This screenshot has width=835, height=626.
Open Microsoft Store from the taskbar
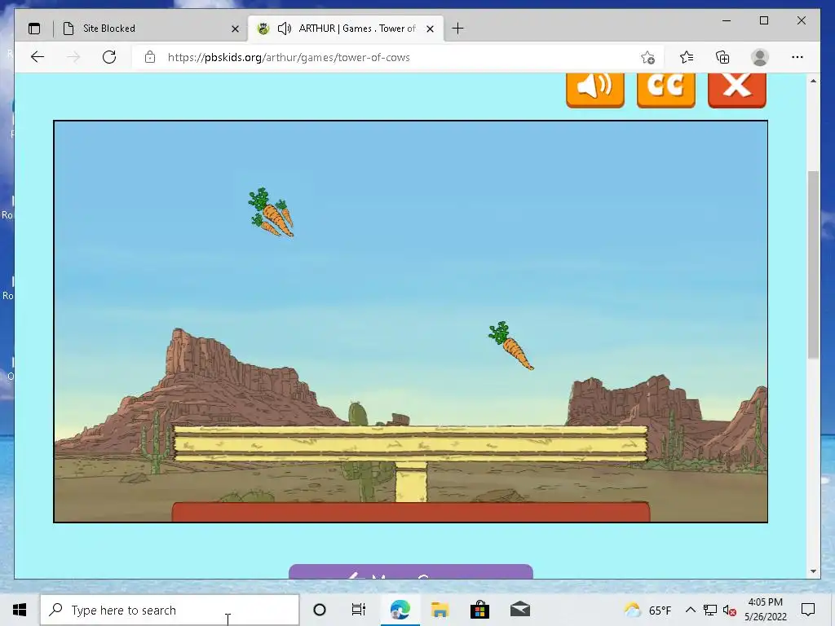(x=479, y=610)
